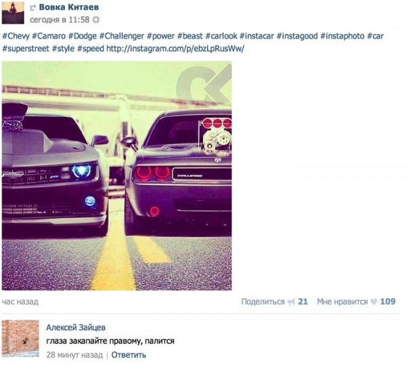Open the Вовка Китаев profile link
This screenshot has height=367, width=406.
(68, 7)
